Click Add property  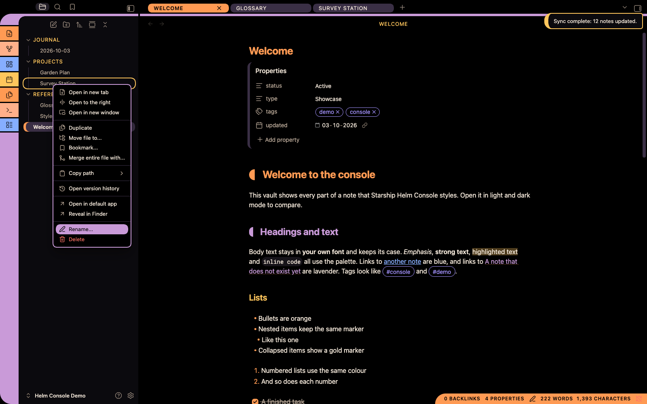click(278, 140)
